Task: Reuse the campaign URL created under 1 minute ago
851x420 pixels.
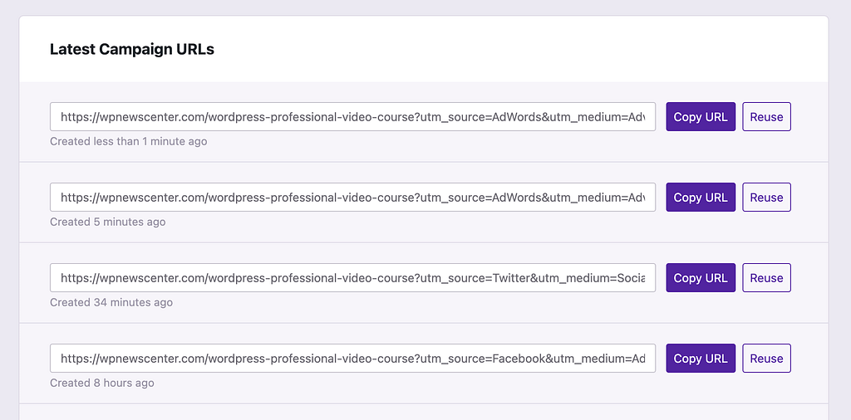Action: pos(765,117)
